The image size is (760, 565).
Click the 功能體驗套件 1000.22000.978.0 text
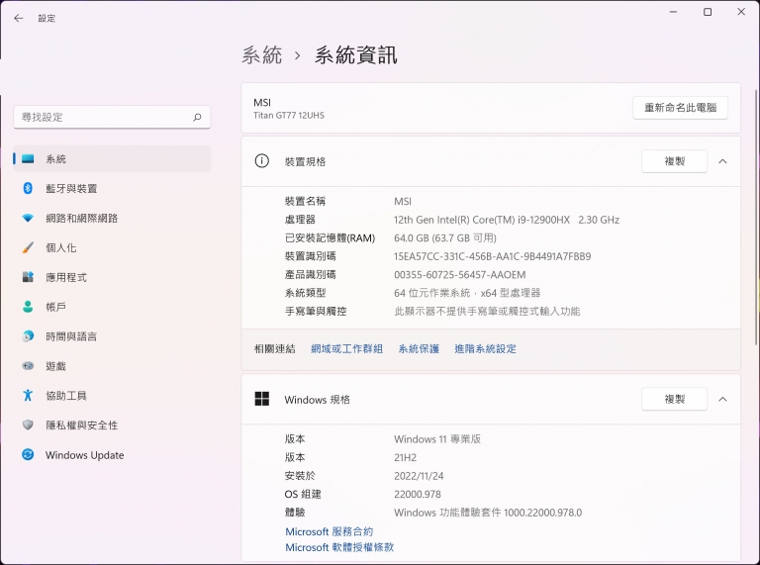tap(488, 513)
